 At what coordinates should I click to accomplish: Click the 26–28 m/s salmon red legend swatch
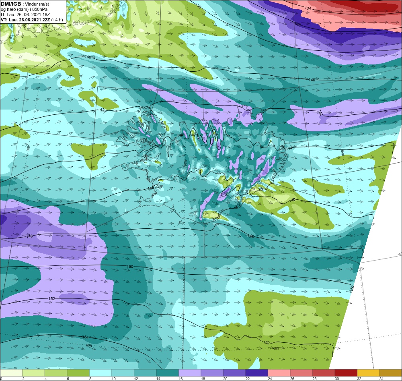(301, 373)
